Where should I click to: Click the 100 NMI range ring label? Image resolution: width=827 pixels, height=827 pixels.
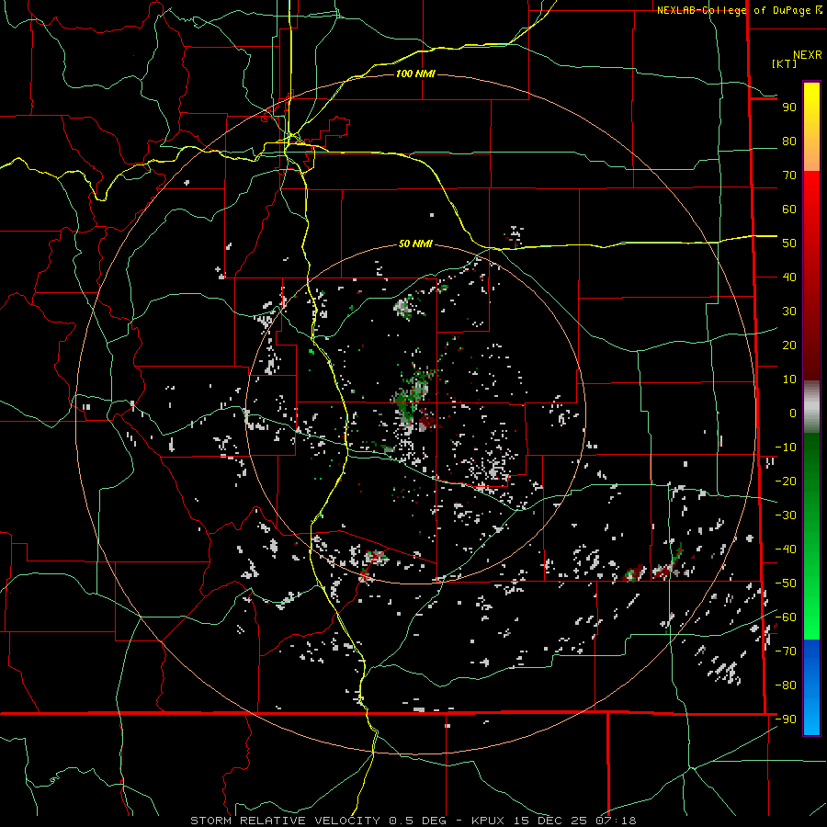point(415,74)
